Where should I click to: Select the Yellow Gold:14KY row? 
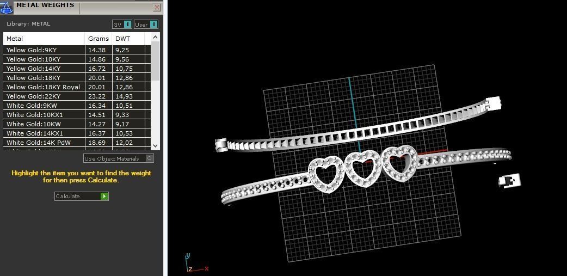coord(77,69)
